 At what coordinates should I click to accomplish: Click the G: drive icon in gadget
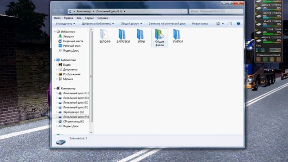pos(259,32)
